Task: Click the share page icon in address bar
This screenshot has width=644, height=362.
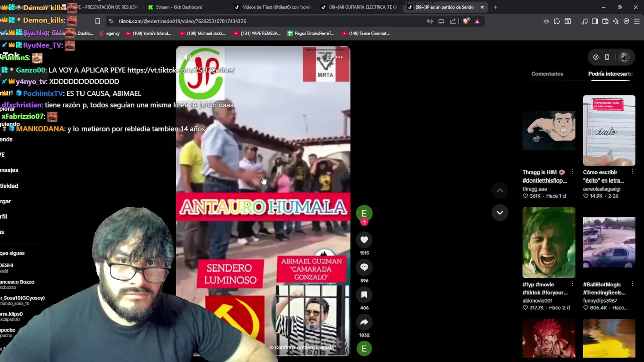Action: coord(453,21)
